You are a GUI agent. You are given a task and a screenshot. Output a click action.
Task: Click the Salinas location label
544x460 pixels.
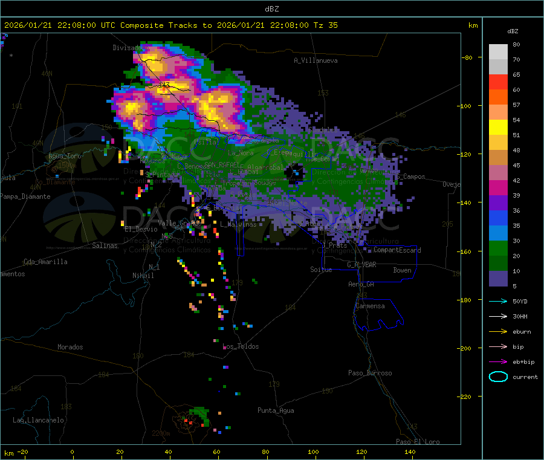pos(105,245)
